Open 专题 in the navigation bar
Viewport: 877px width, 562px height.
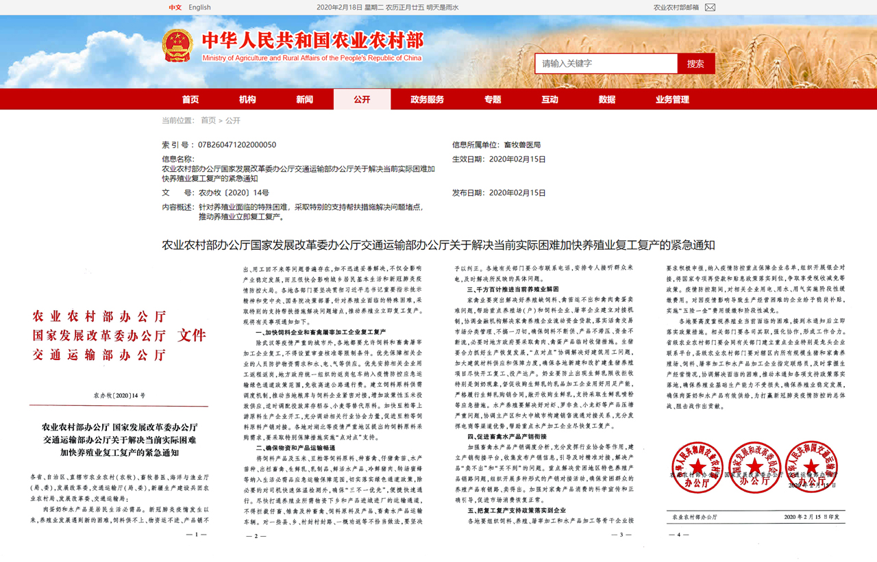(x=493, y=99)
